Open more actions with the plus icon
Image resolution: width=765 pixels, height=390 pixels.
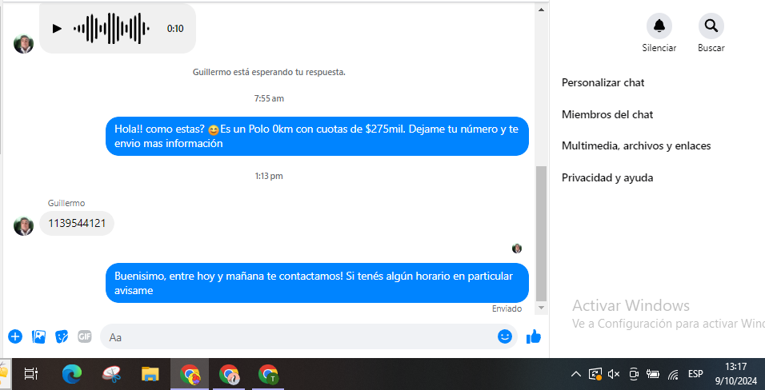14,336
